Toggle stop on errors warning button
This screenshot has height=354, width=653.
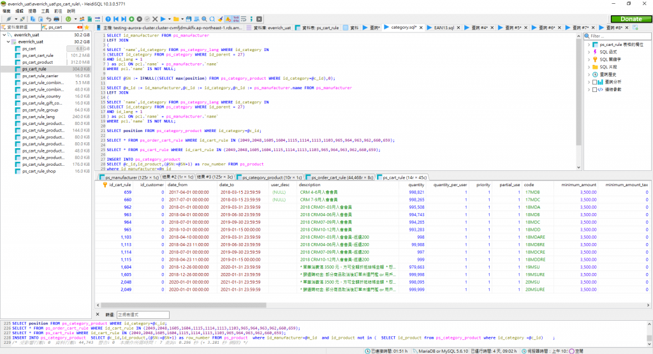click(x=228, y=19)
